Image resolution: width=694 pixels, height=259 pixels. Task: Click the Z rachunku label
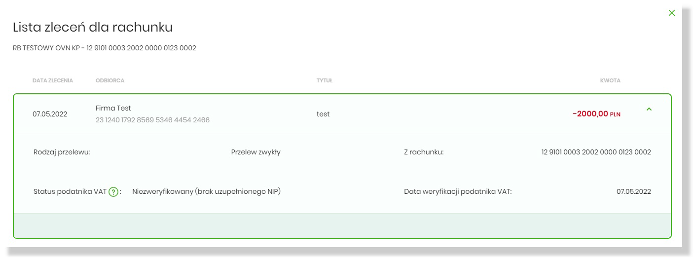pos(424,152)
